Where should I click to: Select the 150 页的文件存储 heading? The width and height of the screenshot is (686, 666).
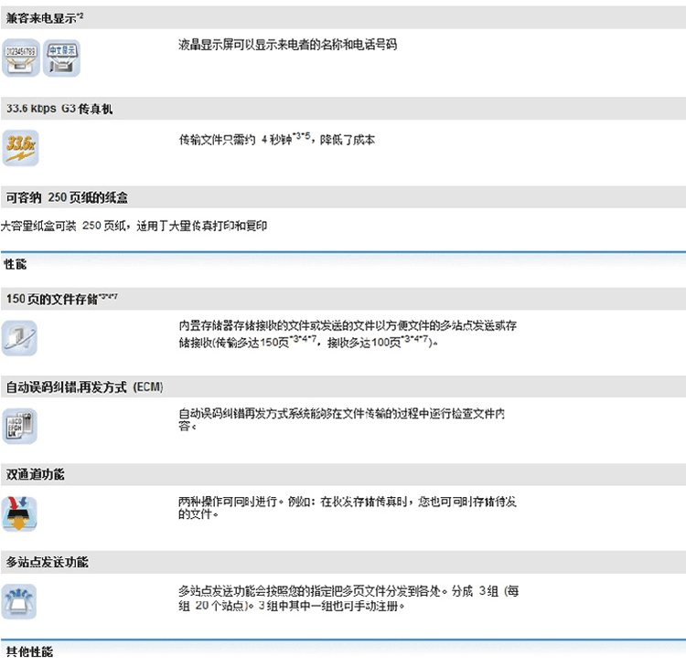[61, 300]
